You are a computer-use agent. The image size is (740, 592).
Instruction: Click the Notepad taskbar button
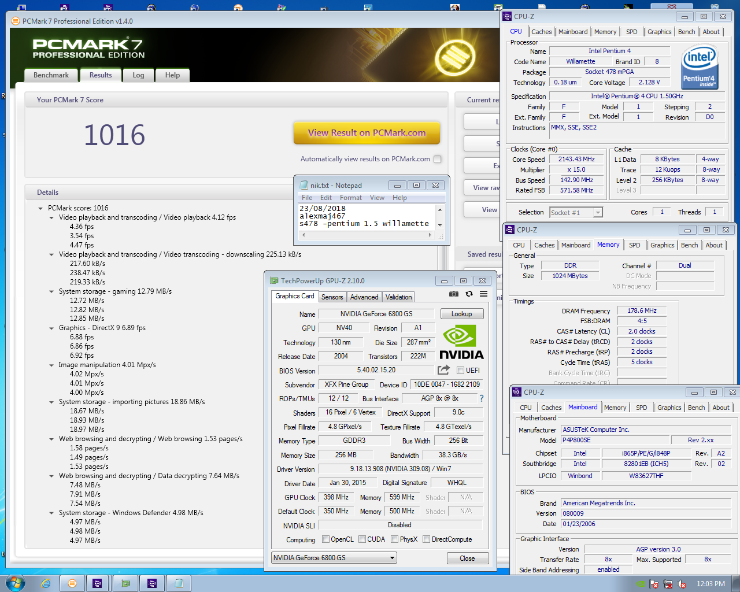179,583
